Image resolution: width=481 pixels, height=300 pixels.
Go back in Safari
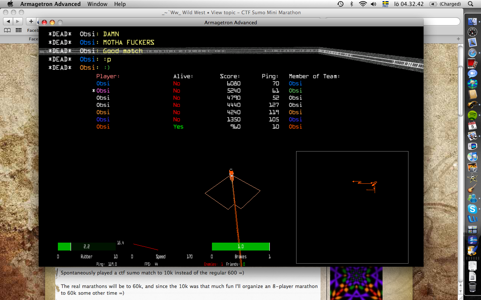[x=8, y=21]
